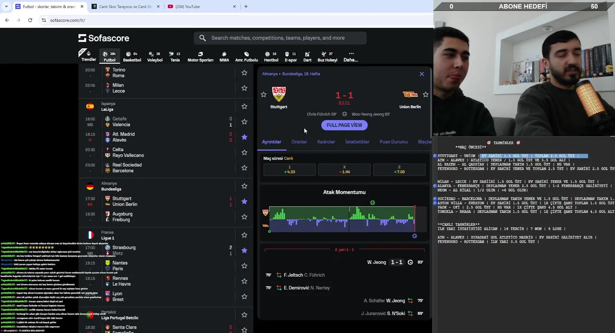The width and height of the screenshot is (615, 333).
Task: Open the E-spor section
Action: (x=291, y=56)
